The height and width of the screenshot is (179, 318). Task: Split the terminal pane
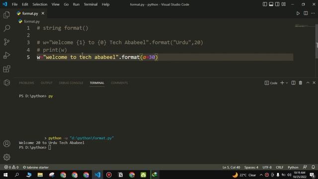tap(293, 83)
